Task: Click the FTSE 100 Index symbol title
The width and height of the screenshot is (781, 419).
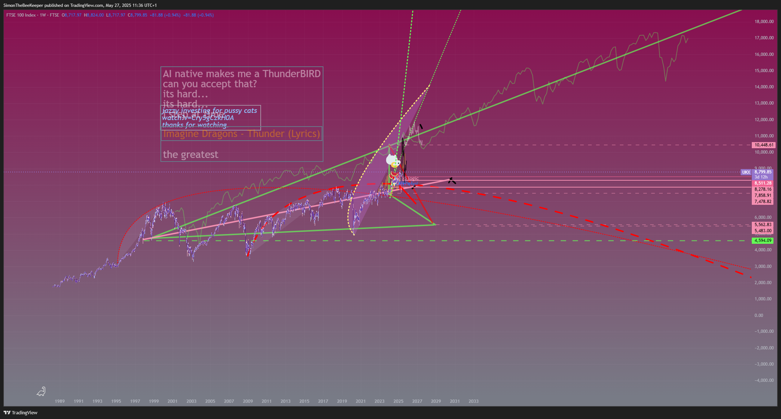Action: tap(21, 15)
